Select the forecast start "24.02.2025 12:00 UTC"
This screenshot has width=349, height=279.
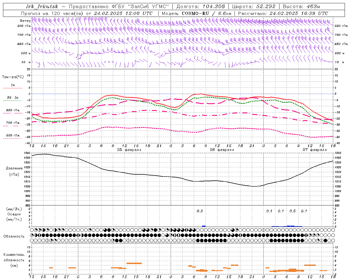[123, 13]
